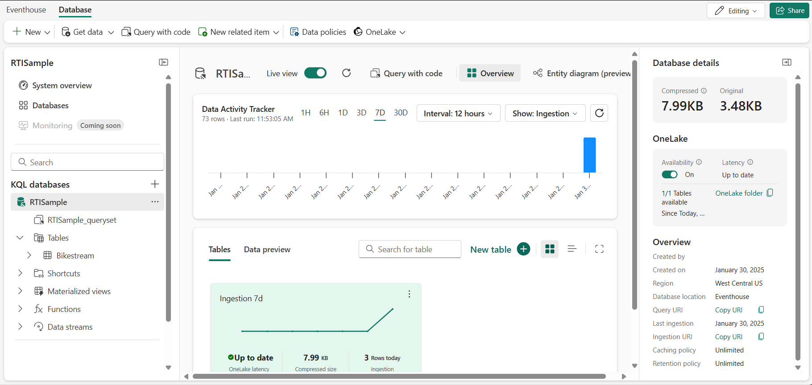
Task: Select the 1H time range
Action: (306, 113)
